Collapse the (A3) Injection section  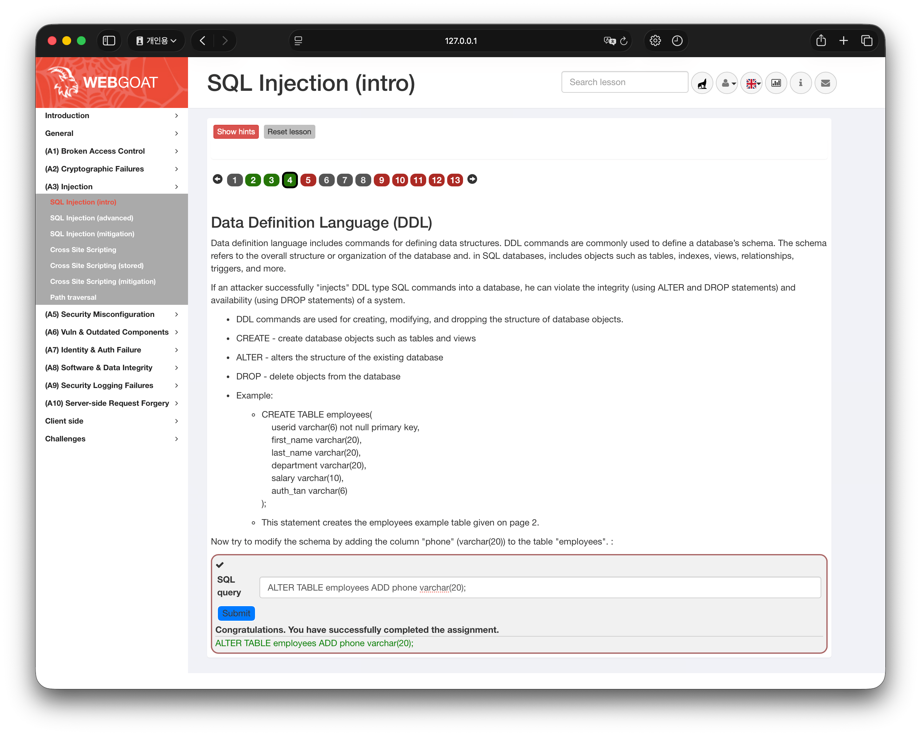click(111, 187)
